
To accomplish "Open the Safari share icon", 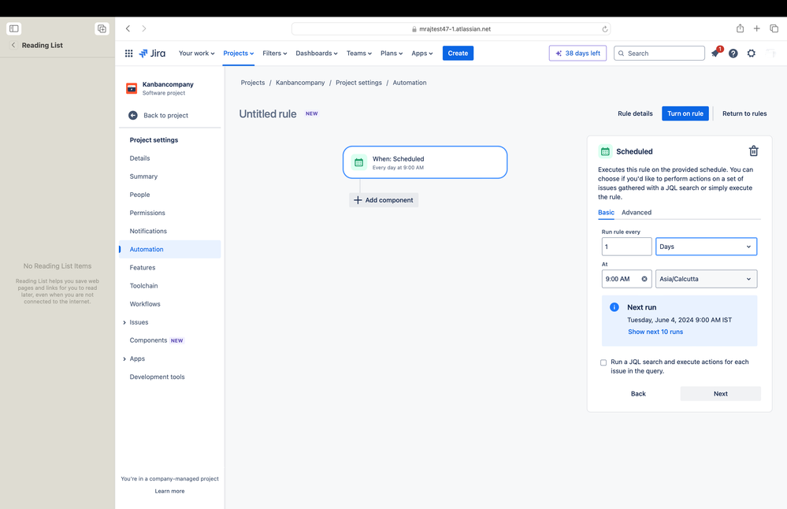I will [x=740, y=28].
